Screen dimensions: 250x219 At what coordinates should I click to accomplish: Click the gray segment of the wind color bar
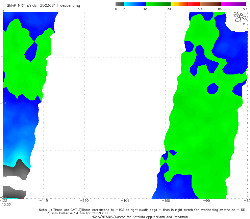(x=120, y=4)
